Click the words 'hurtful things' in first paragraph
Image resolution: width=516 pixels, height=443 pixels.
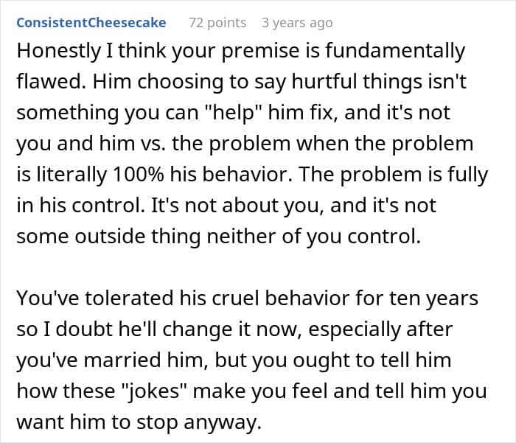(356, 82)
